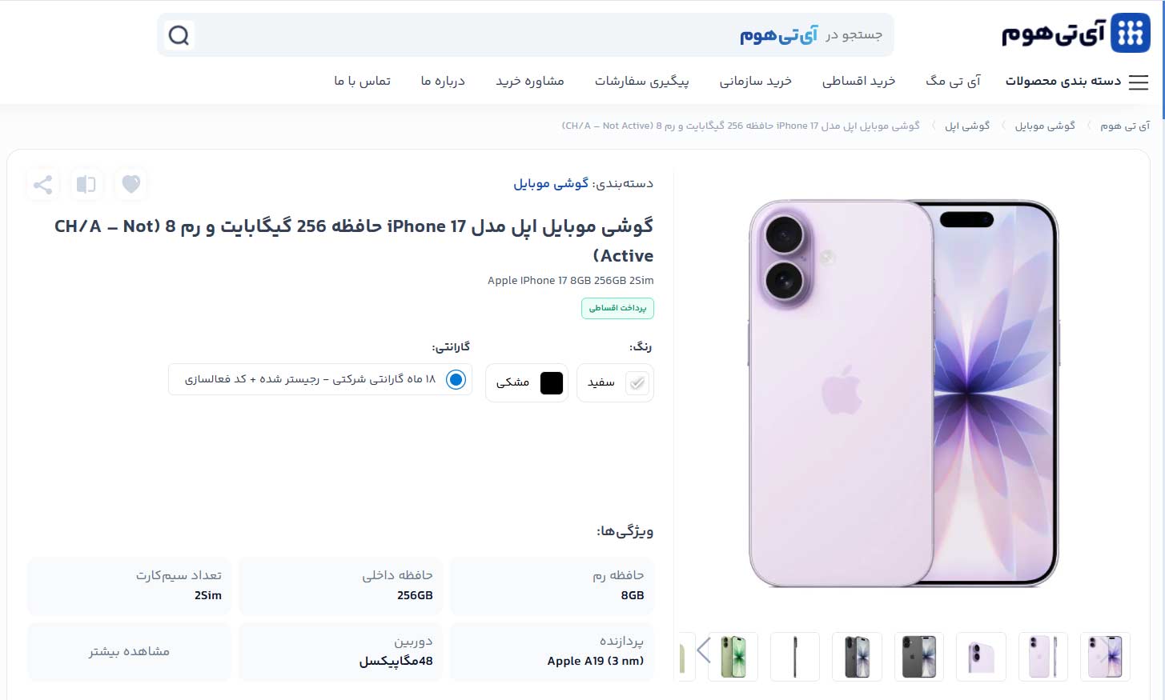The image size is (1165, 700).
Task: Share this product via share icon
Action: 42,184
